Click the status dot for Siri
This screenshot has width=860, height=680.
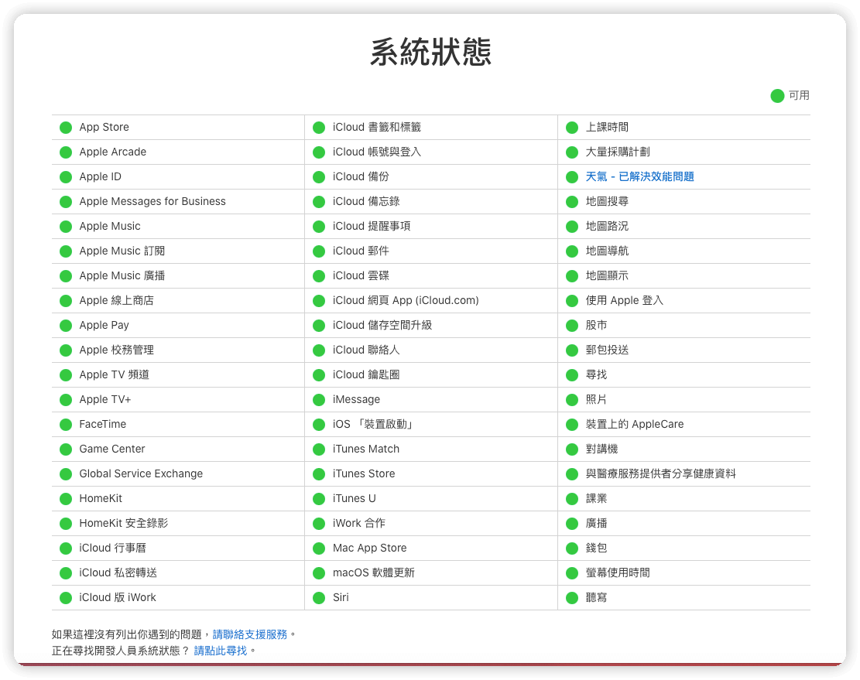point(319,598)
